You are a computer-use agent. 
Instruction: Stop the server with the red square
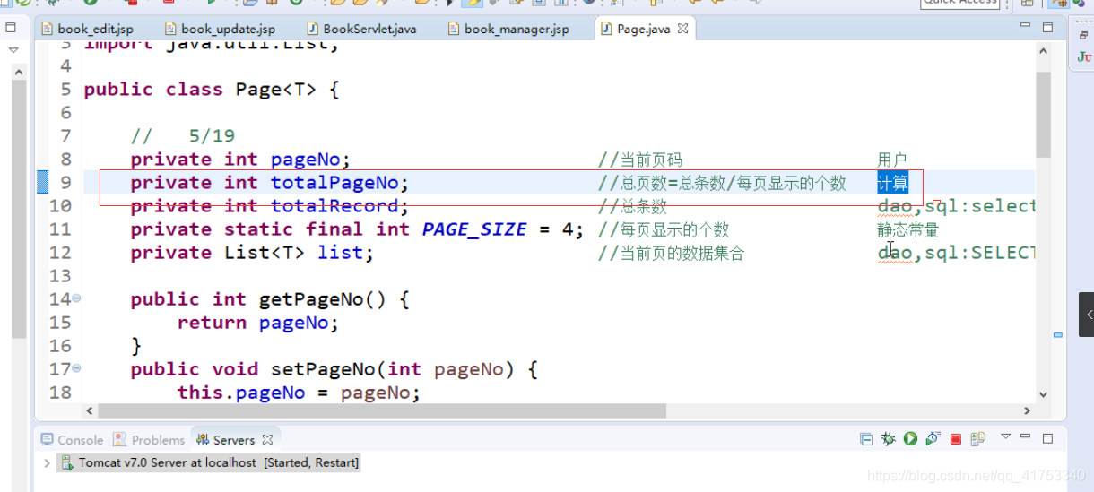(x=956, y=439)
